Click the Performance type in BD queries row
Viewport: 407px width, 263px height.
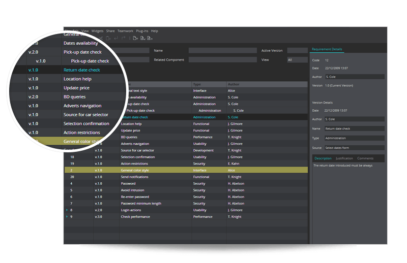pos(202,137)
